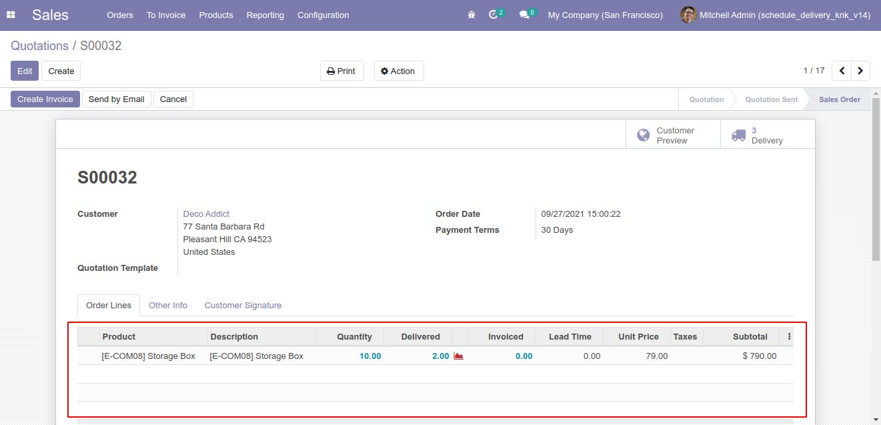The image size is (881, 425).
Task: Open the debug bug icon menu
Action: (x=472, y=15)
